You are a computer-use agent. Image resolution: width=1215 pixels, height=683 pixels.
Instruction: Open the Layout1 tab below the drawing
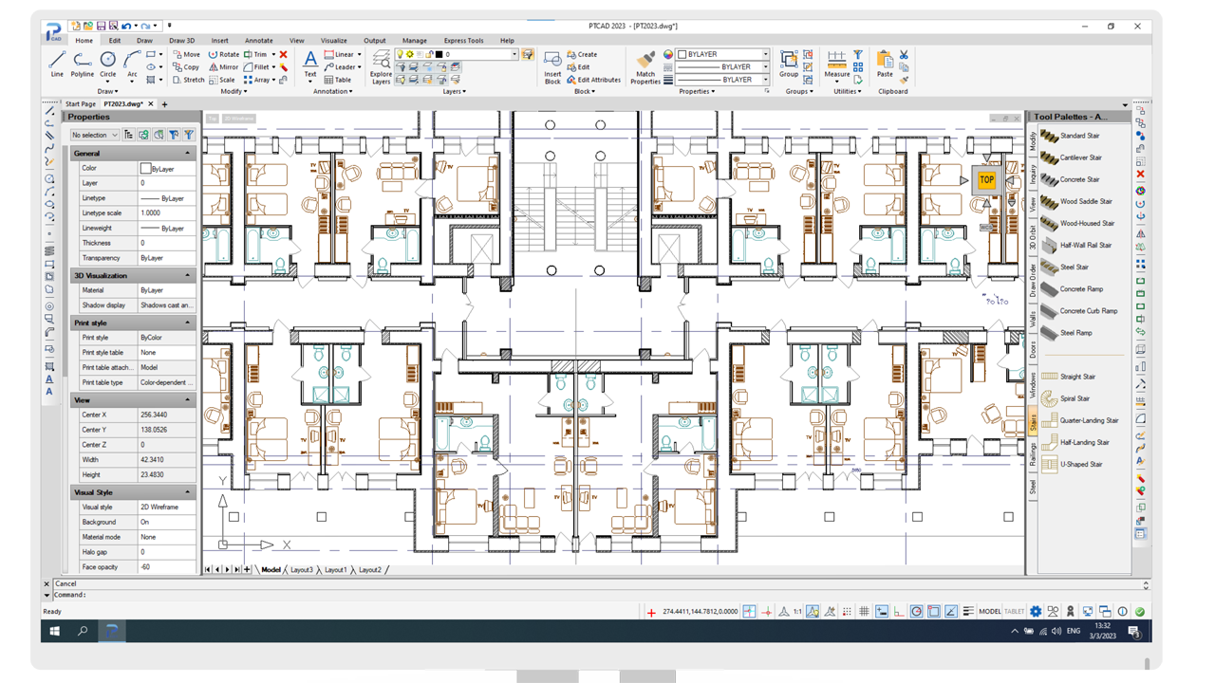pos(337,570)
